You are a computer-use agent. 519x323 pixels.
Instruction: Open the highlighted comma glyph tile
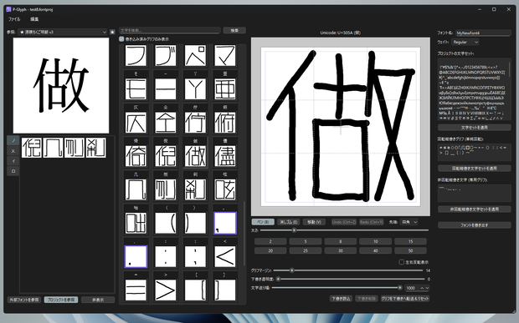click(225, 223)
